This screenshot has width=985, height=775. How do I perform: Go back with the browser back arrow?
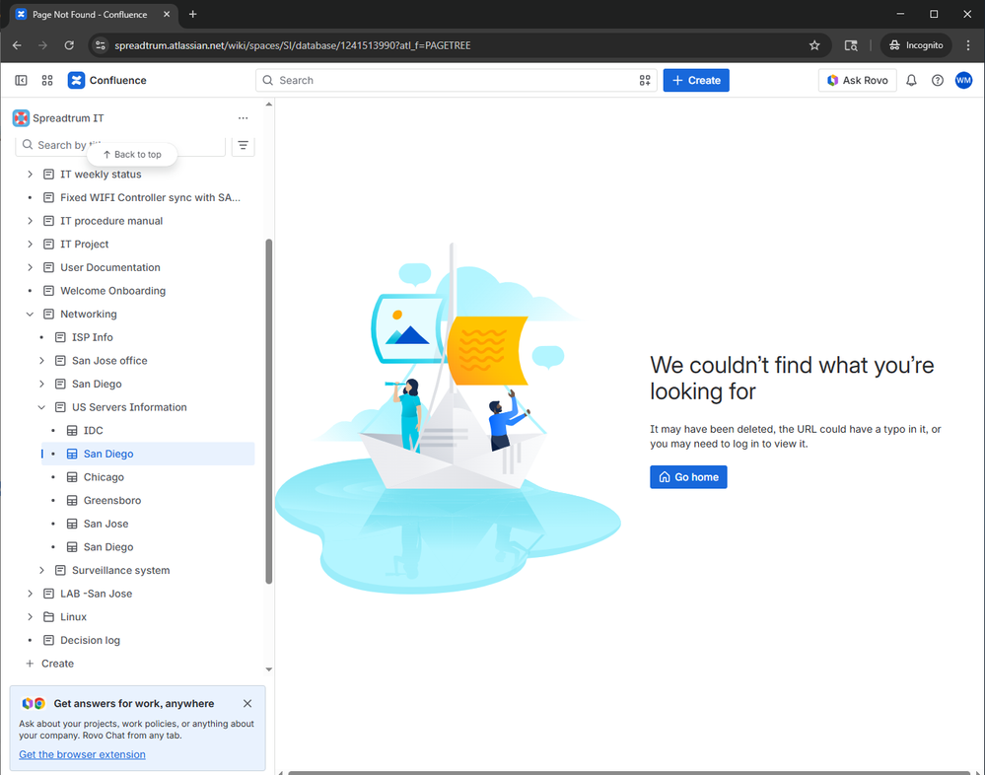click(17, 45)
